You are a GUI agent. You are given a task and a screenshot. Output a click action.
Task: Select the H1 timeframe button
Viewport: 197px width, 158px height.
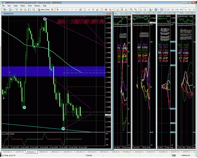[x=185, y=9]
